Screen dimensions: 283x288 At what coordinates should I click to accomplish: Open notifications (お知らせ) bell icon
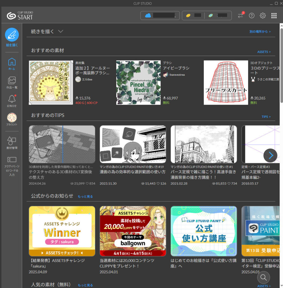(x=12, y=99)
